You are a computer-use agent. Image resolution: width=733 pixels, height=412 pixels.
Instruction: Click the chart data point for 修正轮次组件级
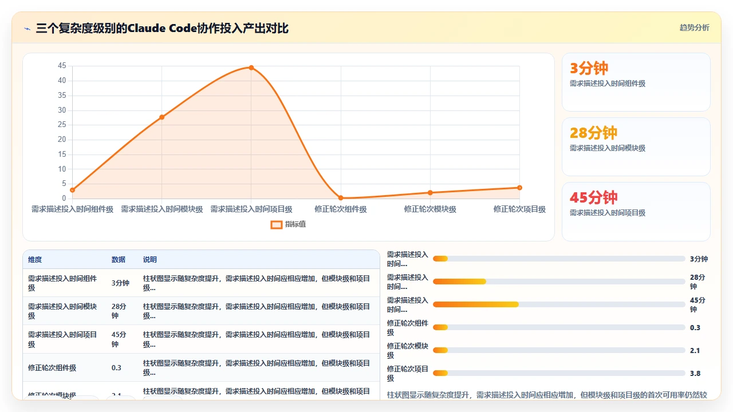pyautogui.click(x=341, y=198)
